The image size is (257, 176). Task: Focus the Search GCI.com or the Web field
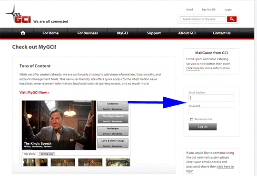click(x=203, y=19)
